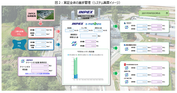Click the クリーンガス証書 取得状況 heading
Screen dimensions: 177x93
pyautogui.click(x=36, y=63)
